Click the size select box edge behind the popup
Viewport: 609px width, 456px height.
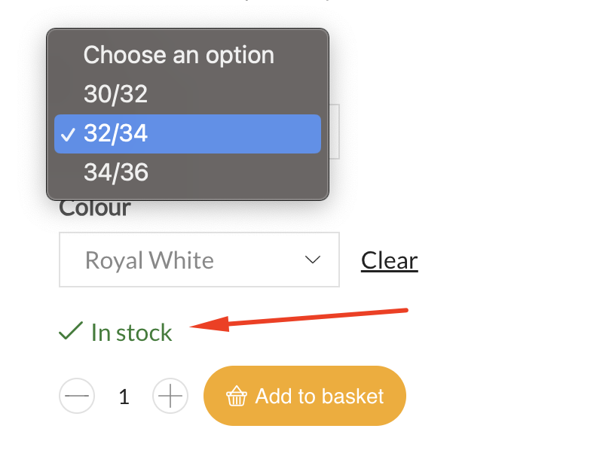(335, 132)
